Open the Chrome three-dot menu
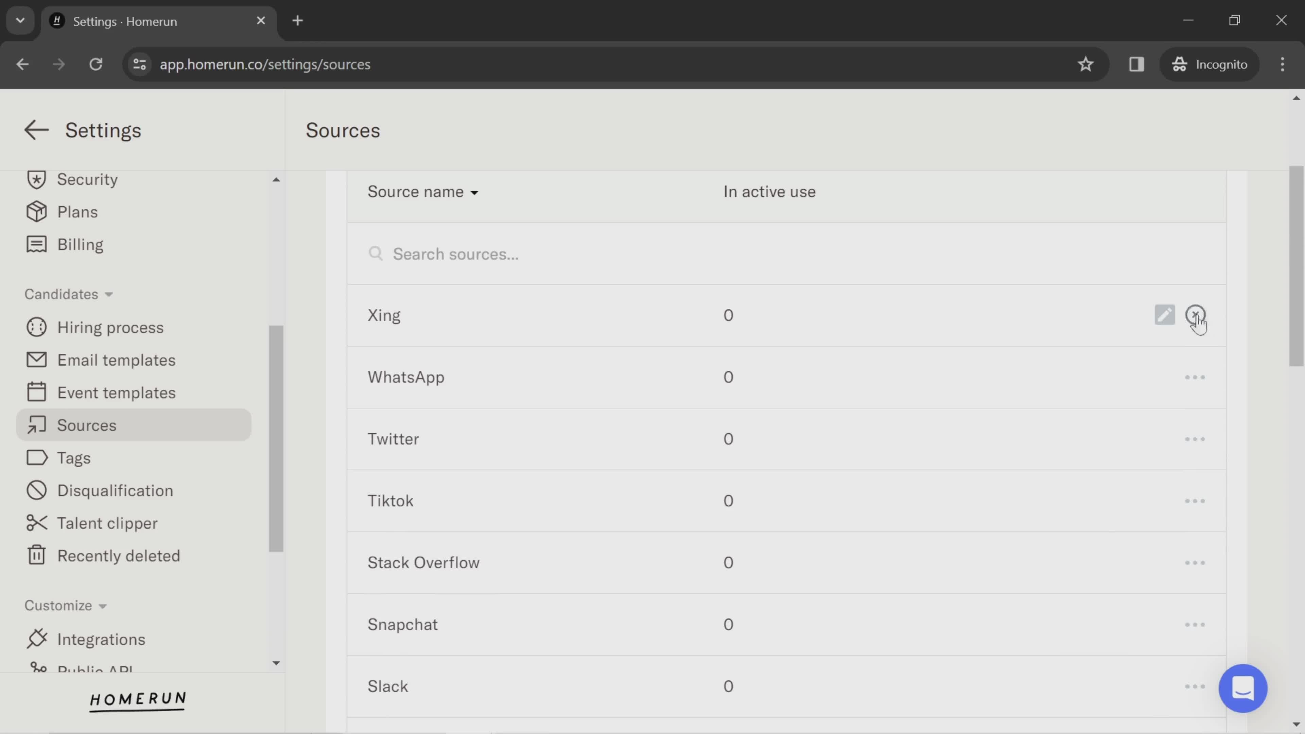This screenshot has height=734, width=1305. click(x=1282, y=64)
